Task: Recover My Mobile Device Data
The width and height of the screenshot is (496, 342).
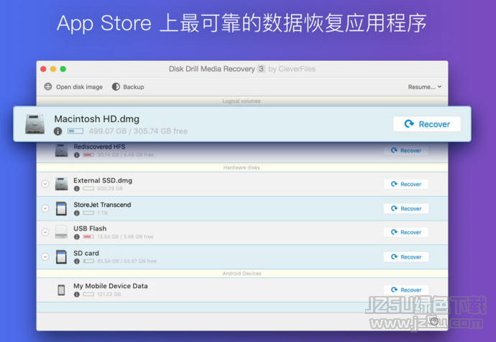Action: point(406,290)
